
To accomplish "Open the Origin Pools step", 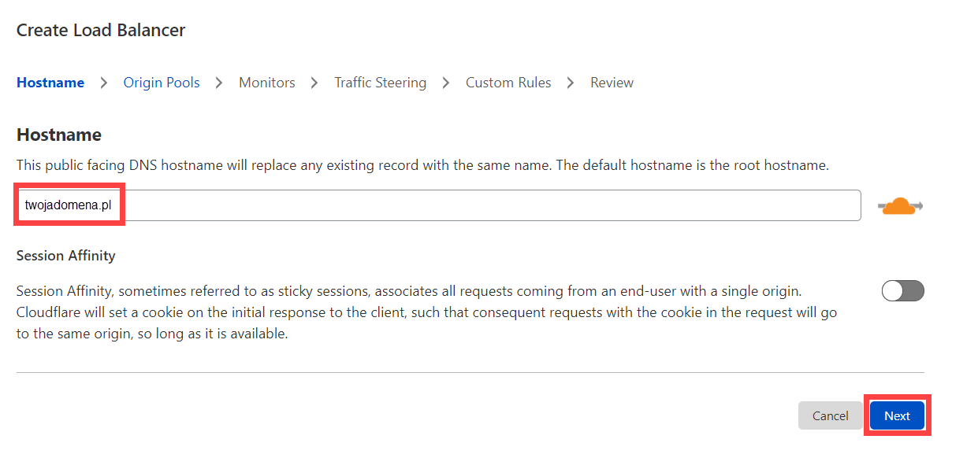I will click(162, 83).
